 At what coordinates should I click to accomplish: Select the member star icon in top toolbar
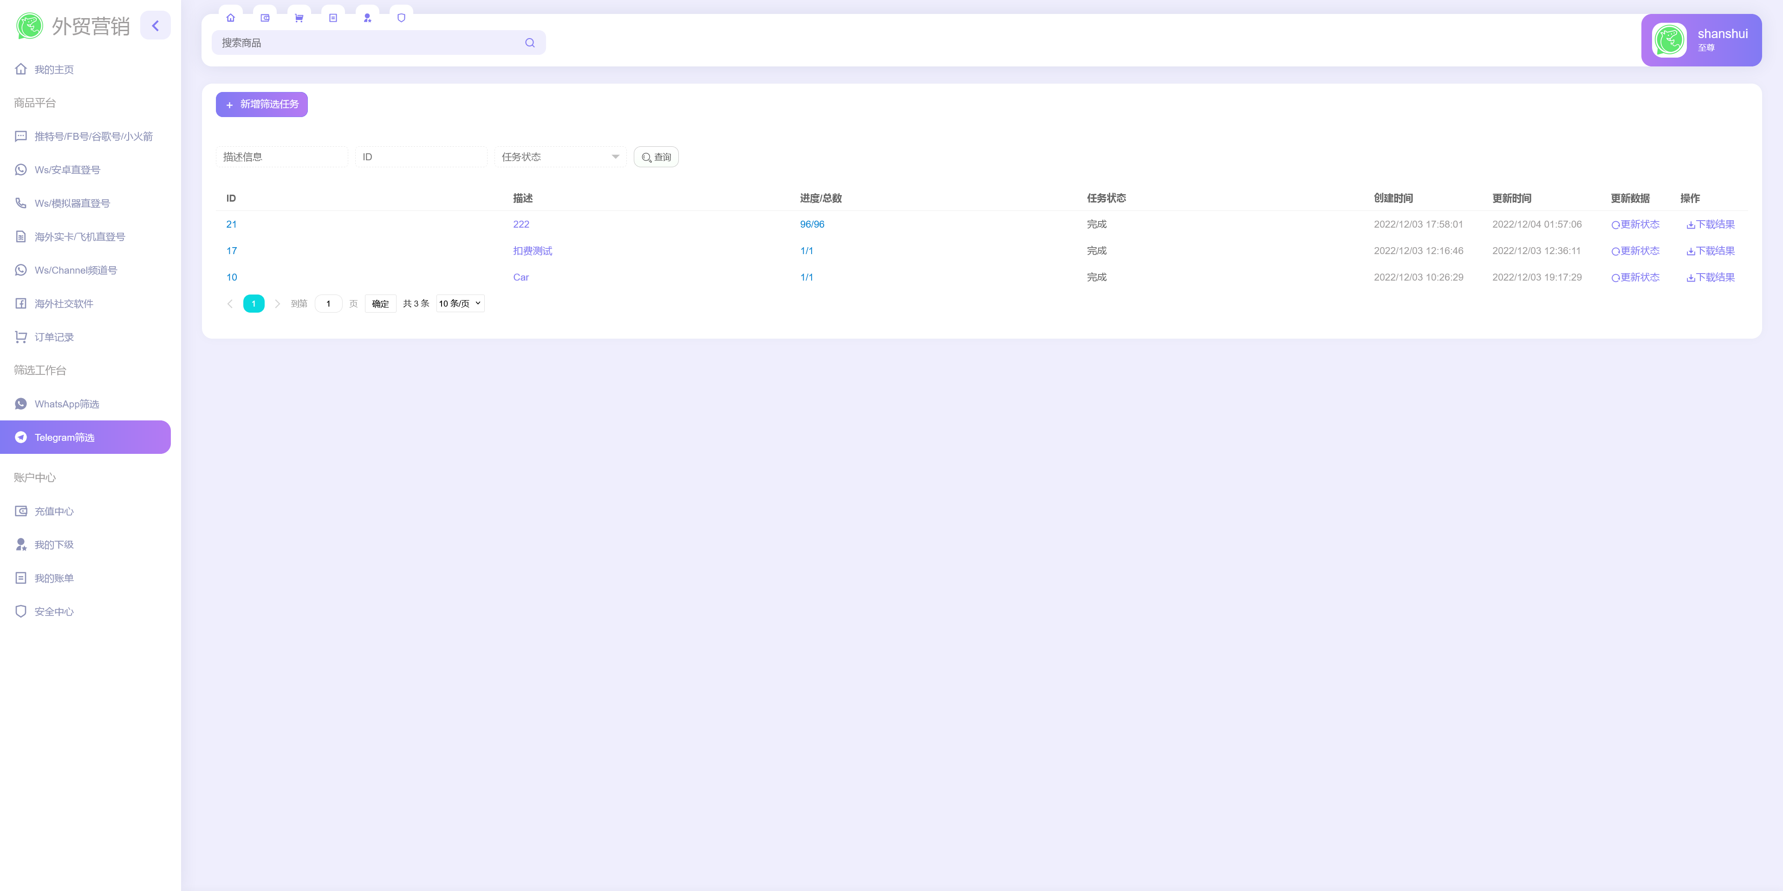(368, 17)
